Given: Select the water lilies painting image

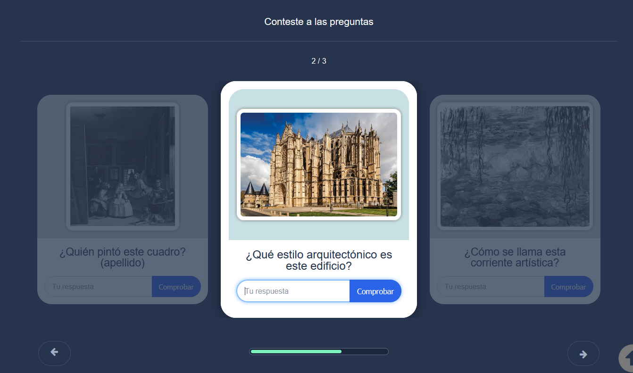Looking at the screenshot, I should pyautogui.click(x=515, y=166).
